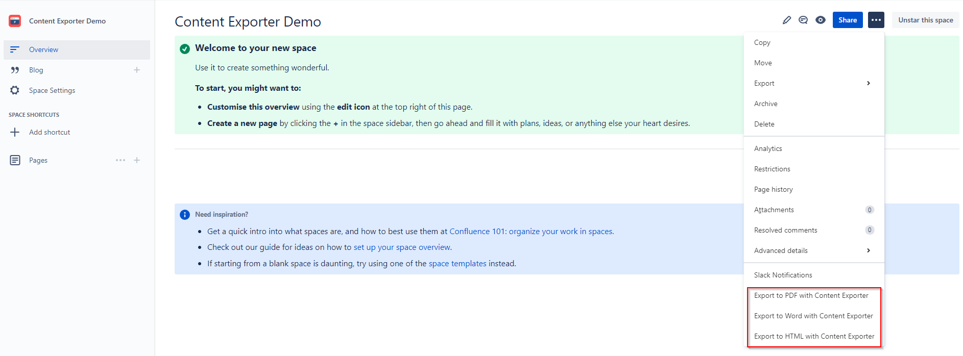Open the inline comments icon
Image resolution: width=963 pixels, height=356 pixels.
click(x=803, y=20)
